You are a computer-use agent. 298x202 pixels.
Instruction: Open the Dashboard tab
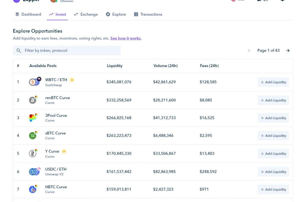tap(28, 14)
